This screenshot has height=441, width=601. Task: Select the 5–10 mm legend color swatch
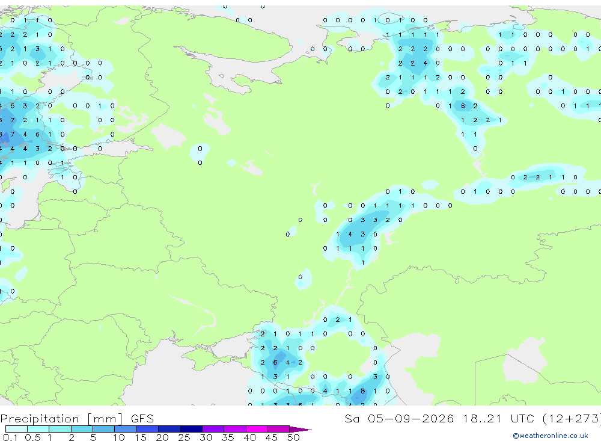104,429
